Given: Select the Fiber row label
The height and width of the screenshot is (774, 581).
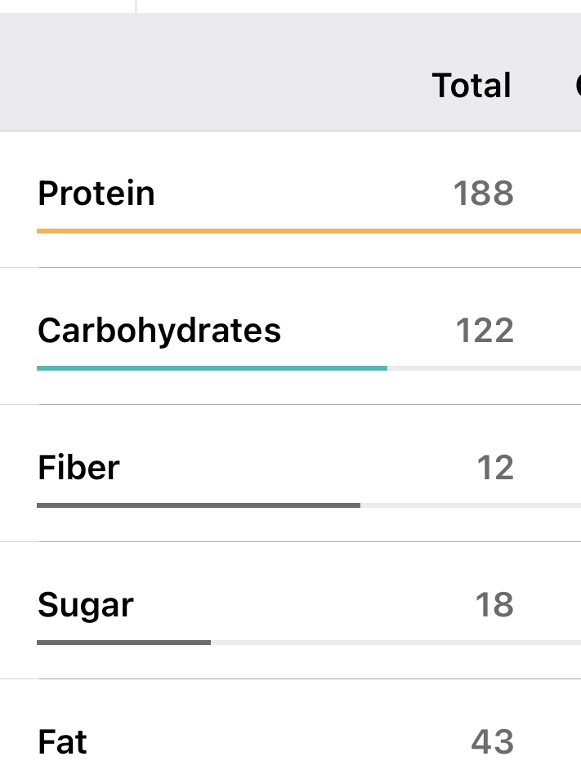Looking at the screenshot, I should pyautogui.click(x=78, y=468).
